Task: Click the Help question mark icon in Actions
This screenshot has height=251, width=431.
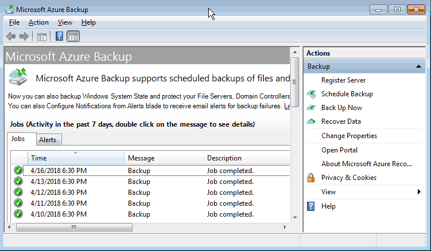Action: [x=310, y=206]
